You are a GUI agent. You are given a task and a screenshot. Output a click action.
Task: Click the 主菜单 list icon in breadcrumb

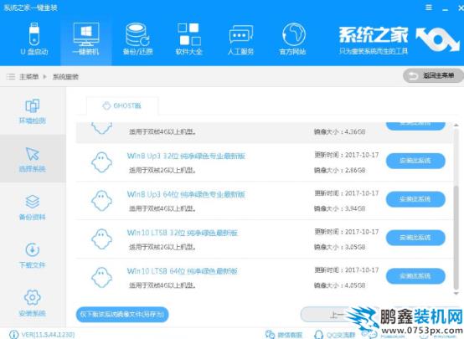(x=11, y=77)
